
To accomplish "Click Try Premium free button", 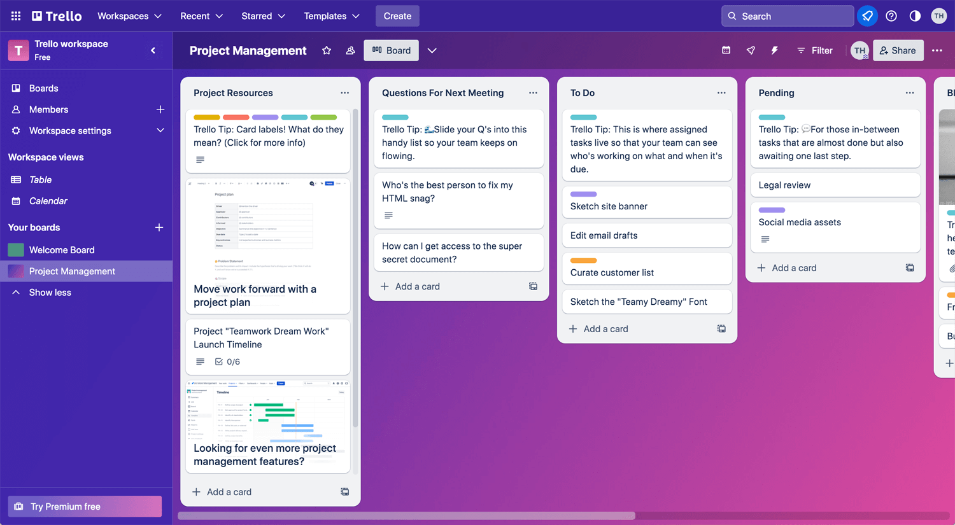I will click(85, 507).
